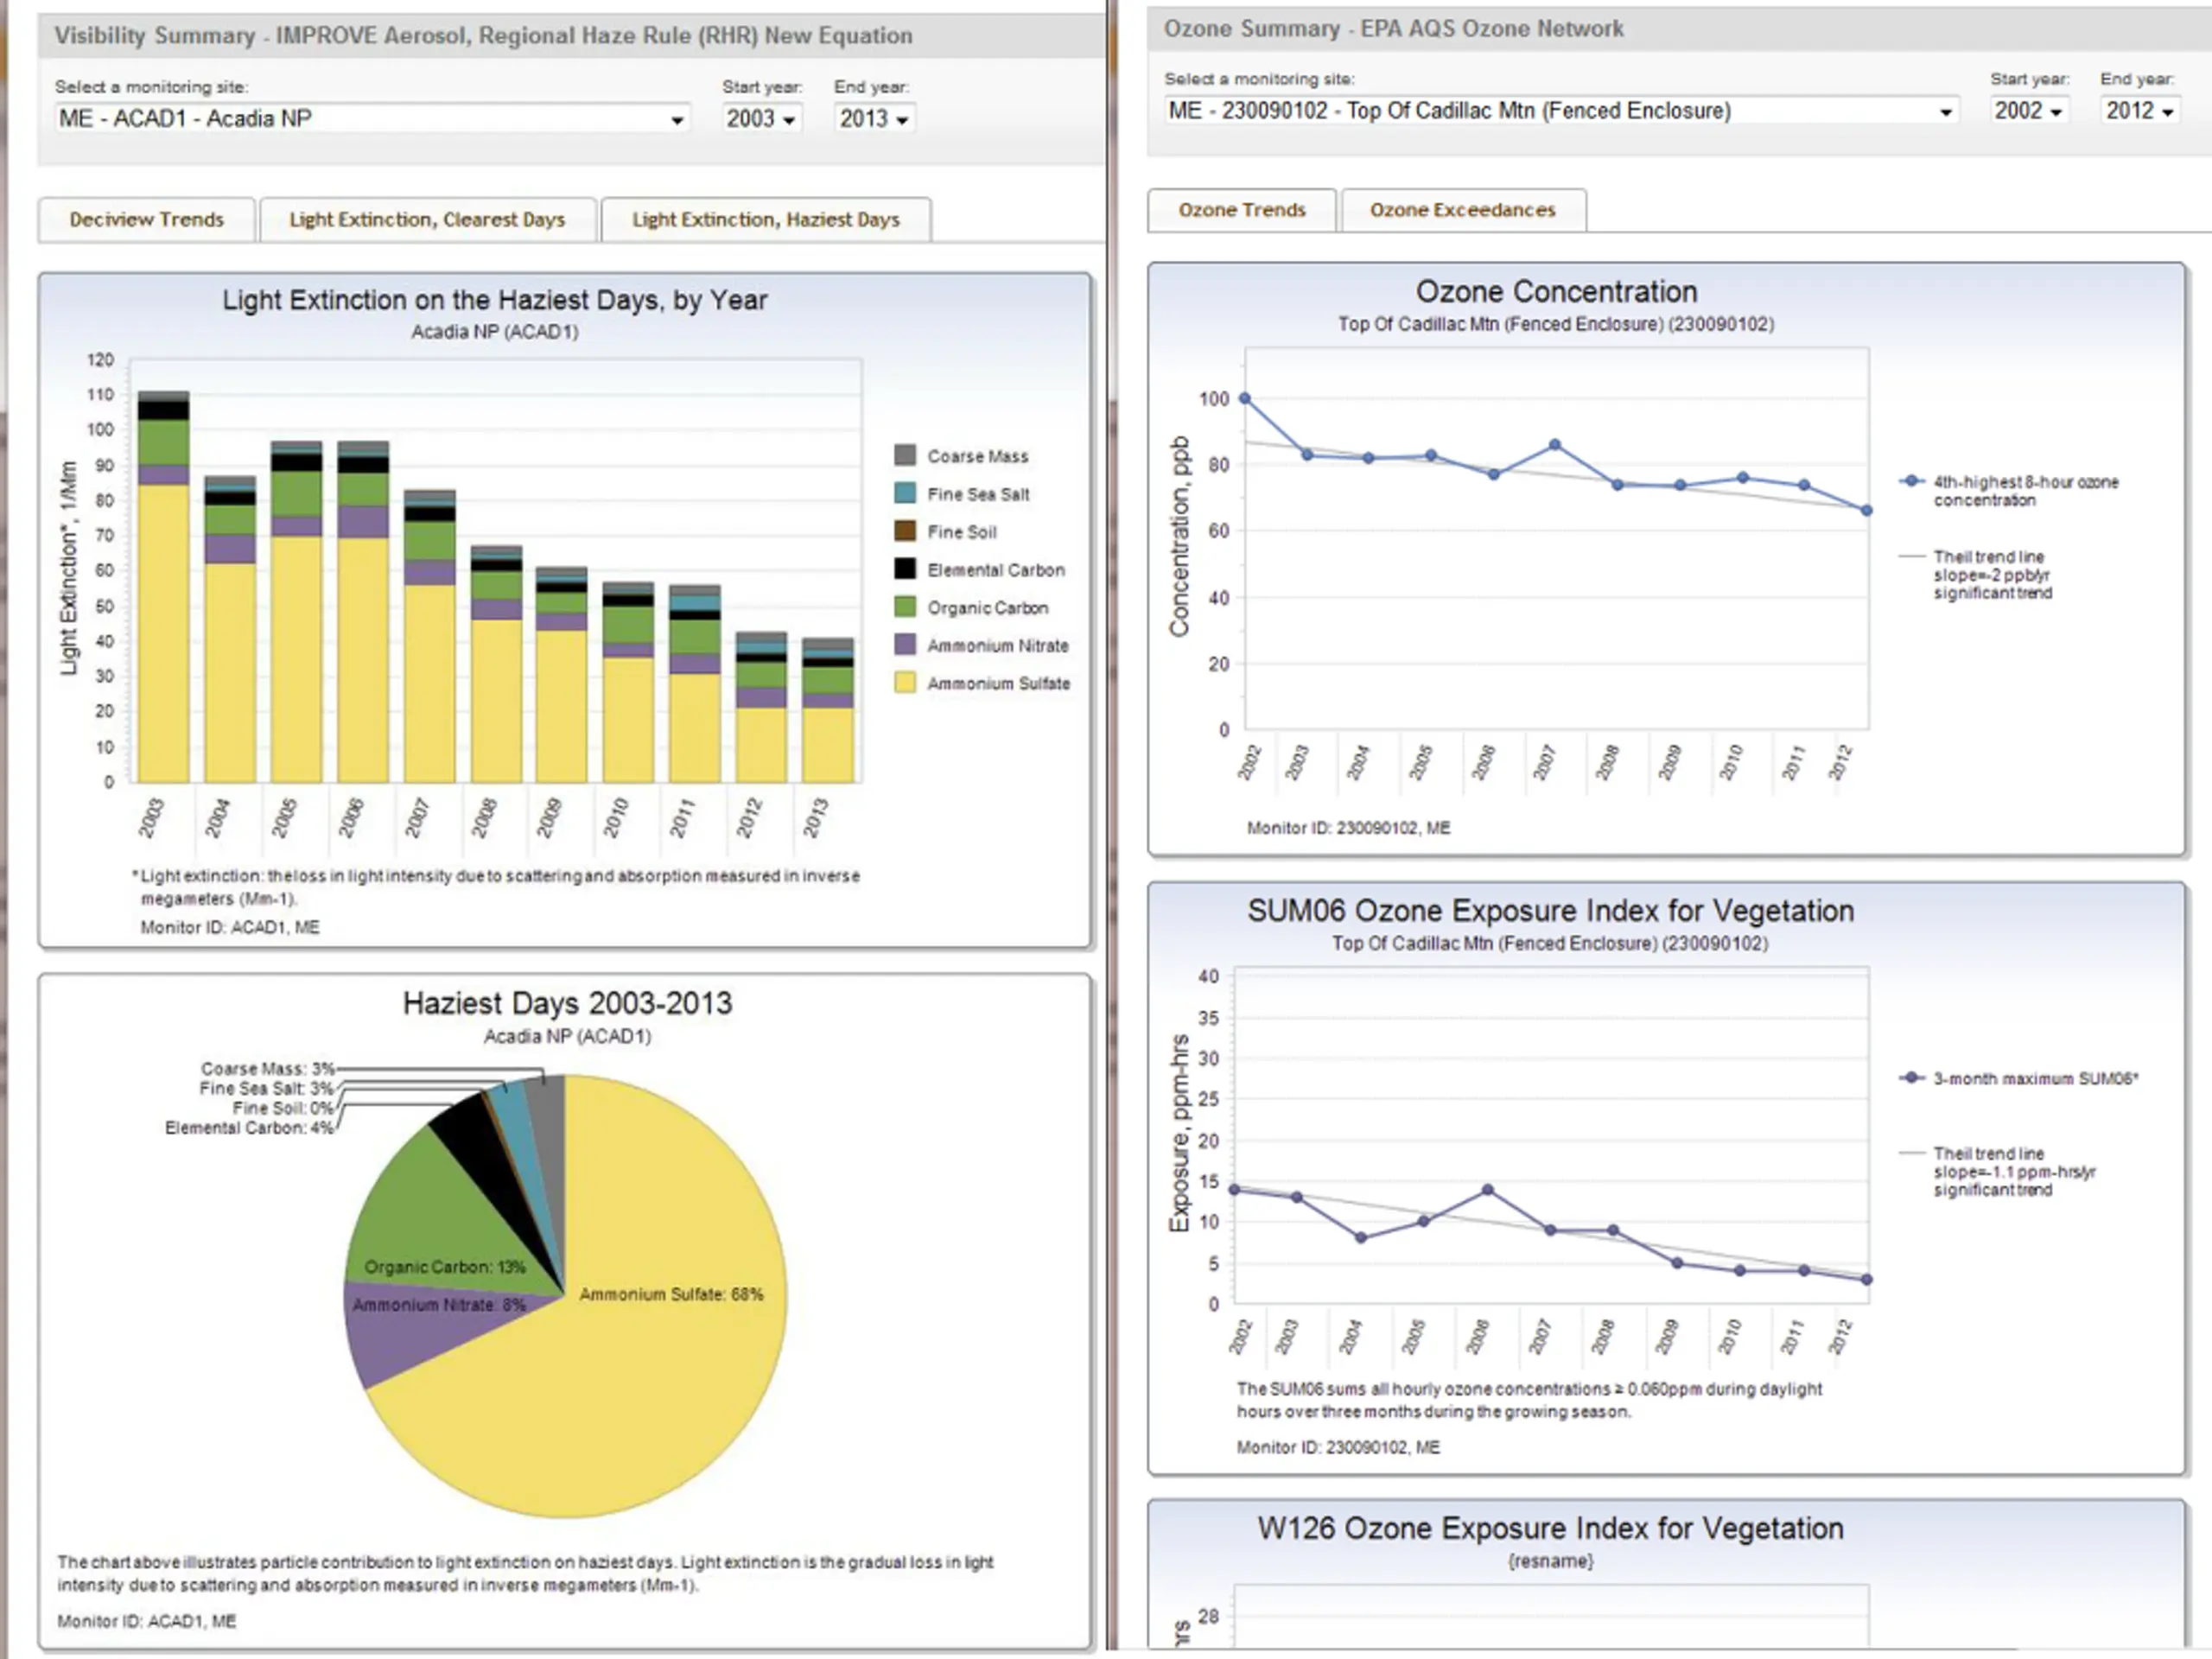Open the ozone end year 2012 dropdown
2212x1659 pixels.
click(x=2139, y=111)
